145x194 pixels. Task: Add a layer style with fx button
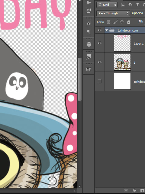134,191
